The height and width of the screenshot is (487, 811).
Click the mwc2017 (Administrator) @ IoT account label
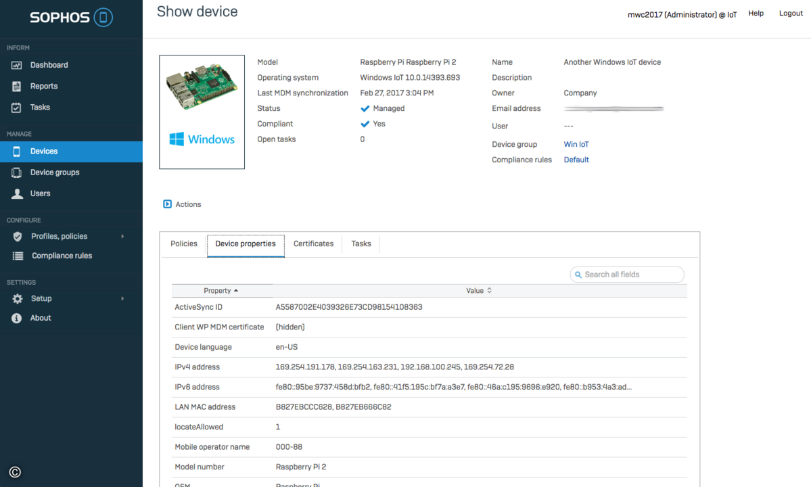coord(682,14)
